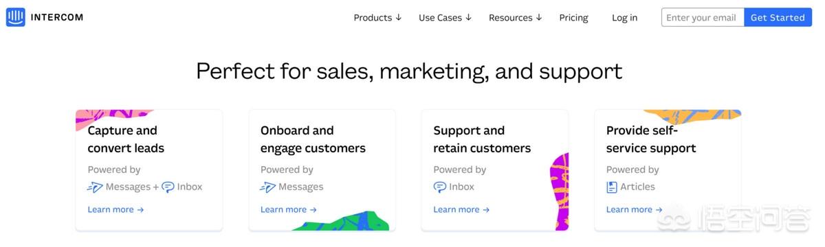Click Messages paper-plane icon in Capture leads card

click(x=95, y=187)
